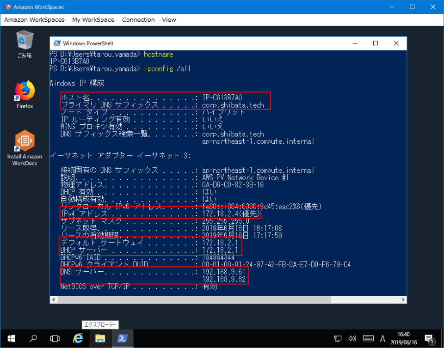Open the volume speaker tray icon
Screen dimensions: 444x348
(x=352, y=339)
